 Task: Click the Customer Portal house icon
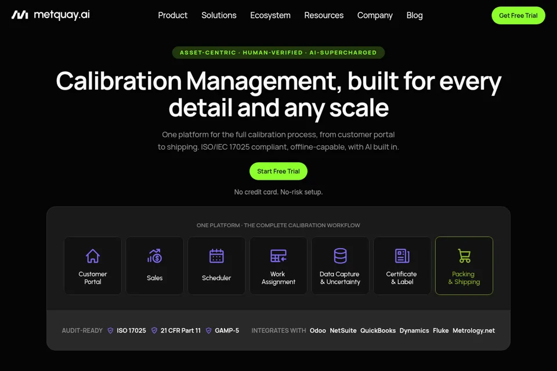pos(93,256)
